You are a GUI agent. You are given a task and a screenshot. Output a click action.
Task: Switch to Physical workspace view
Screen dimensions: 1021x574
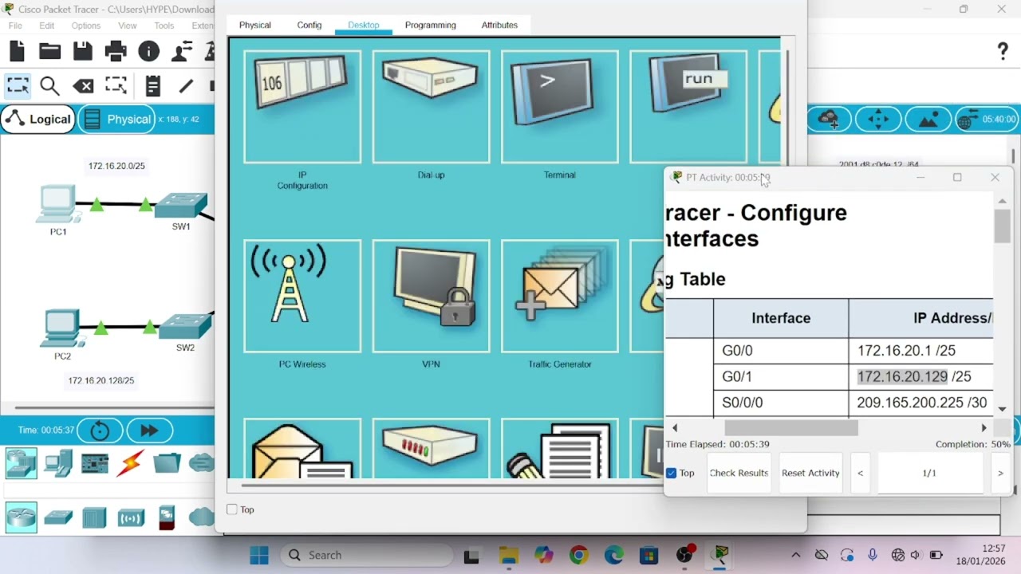[x=117, y=120]
